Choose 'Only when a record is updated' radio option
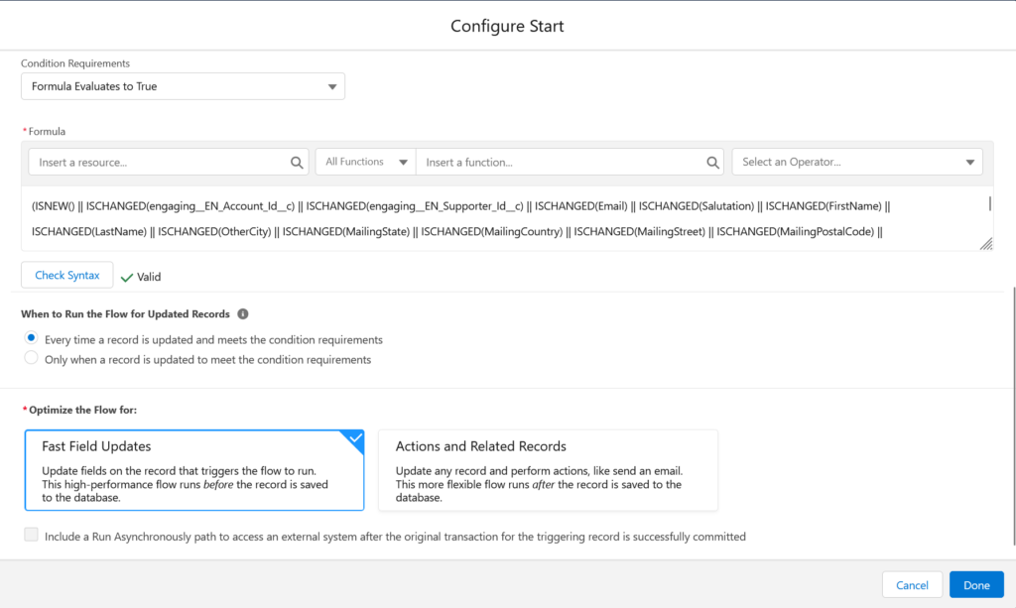The height and width of the screenshot is (608, 1016). click(x=32, y=359)
